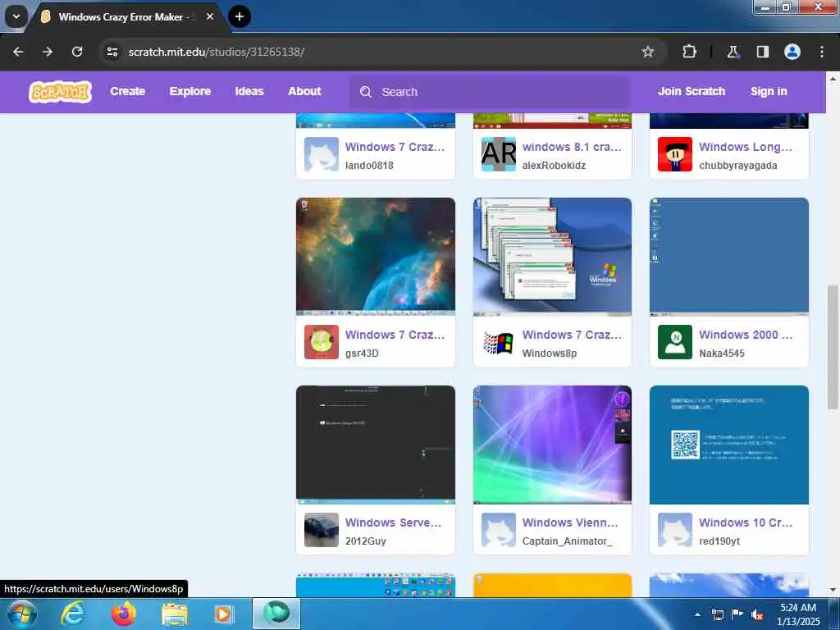Go back with the browser back arrow
This screenshot has width=840, height=630.
[x=18, y=52]
